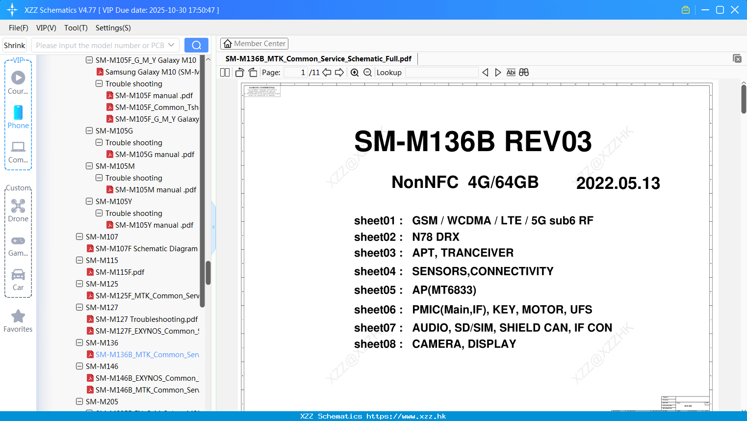Find next lookup match triangle
The height and width of the screenshot is (421, 747).
coord(498,73)
